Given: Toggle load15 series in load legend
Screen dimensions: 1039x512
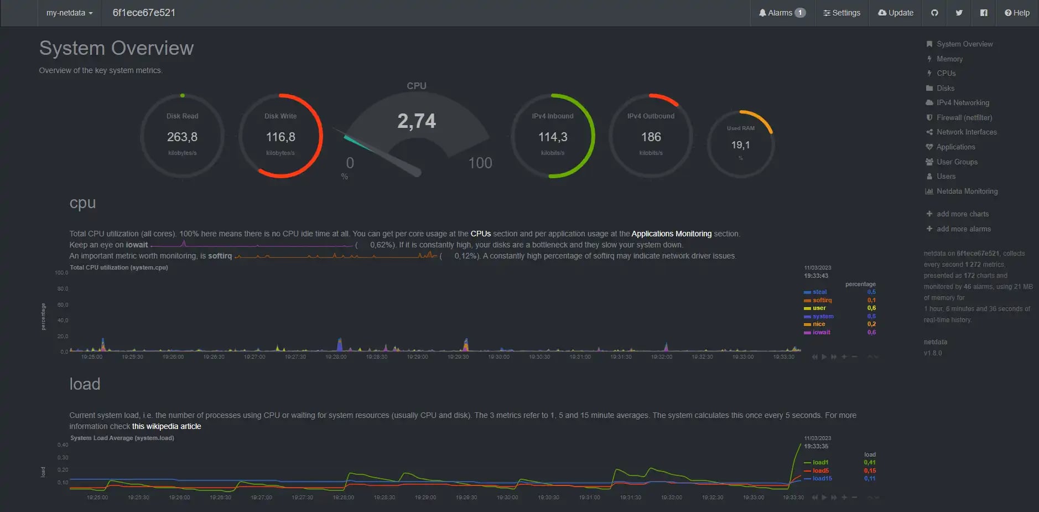Looking at the screenshot, I should coord(822,479).
